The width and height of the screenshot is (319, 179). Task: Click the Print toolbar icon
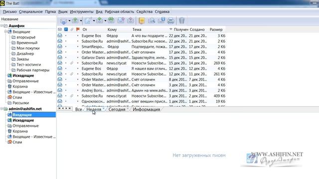(170, 21)
